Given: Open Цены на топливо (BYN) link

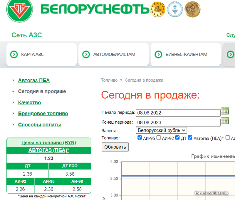Looking at the screenshot, I should point(49,142).
